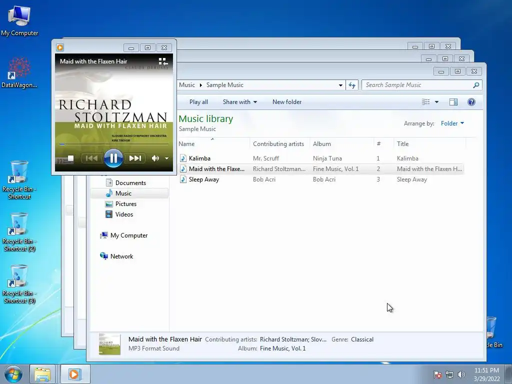Click the Mr. Scruff artist cell
512x384 pixels.
pyautogui.click(x=266, y=158)
